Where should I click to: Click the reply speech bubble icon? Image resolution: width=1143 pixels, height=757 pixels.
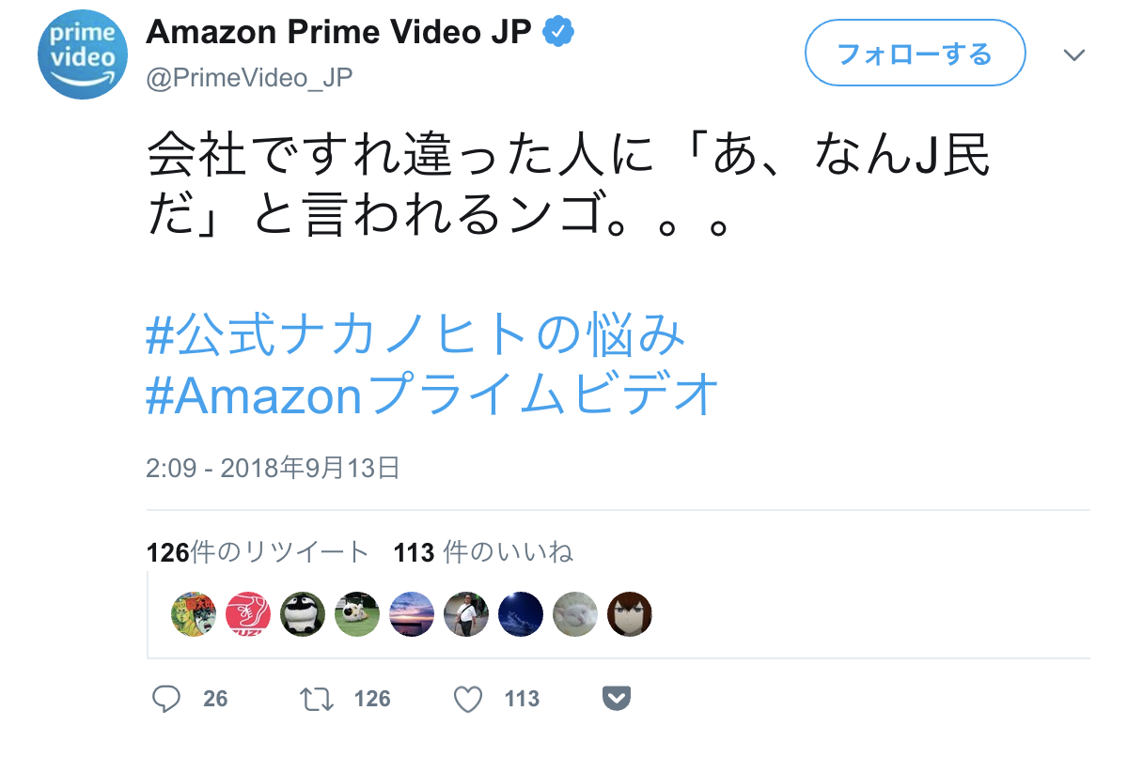click(166, 698)
